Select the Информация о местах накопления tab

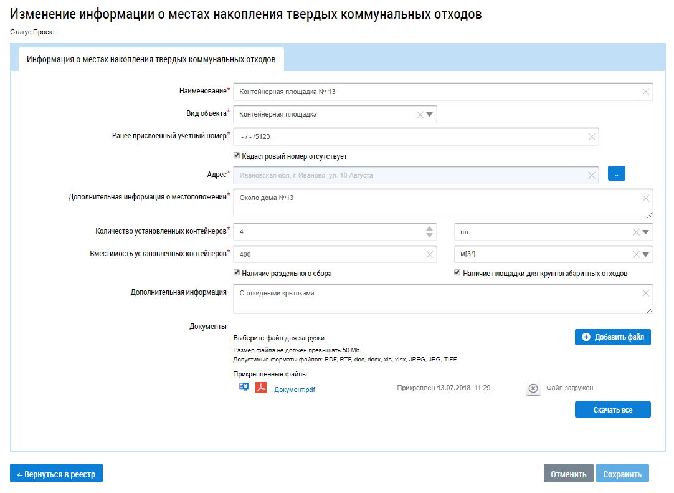(151, 60)
